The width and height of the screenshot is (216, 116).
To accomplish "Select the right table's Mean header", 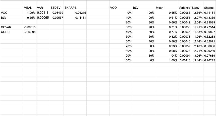I will [x=160, y=8].
